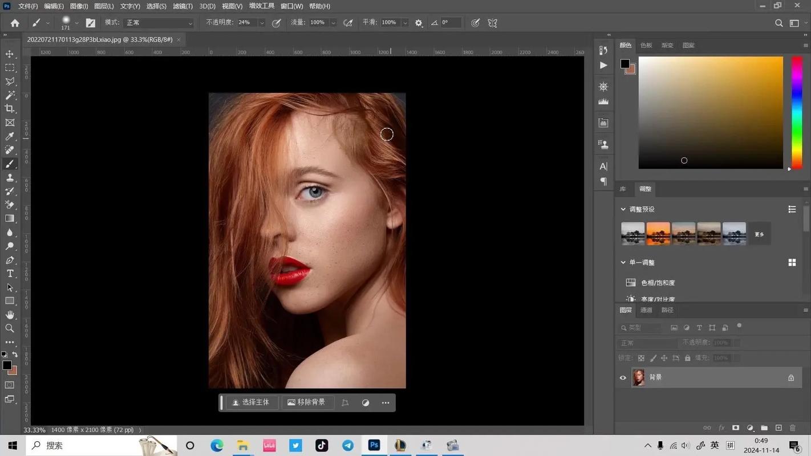Screen dimensions: 811x456
Task: Select the Horizontal Type tool
Action: (9, 273)
